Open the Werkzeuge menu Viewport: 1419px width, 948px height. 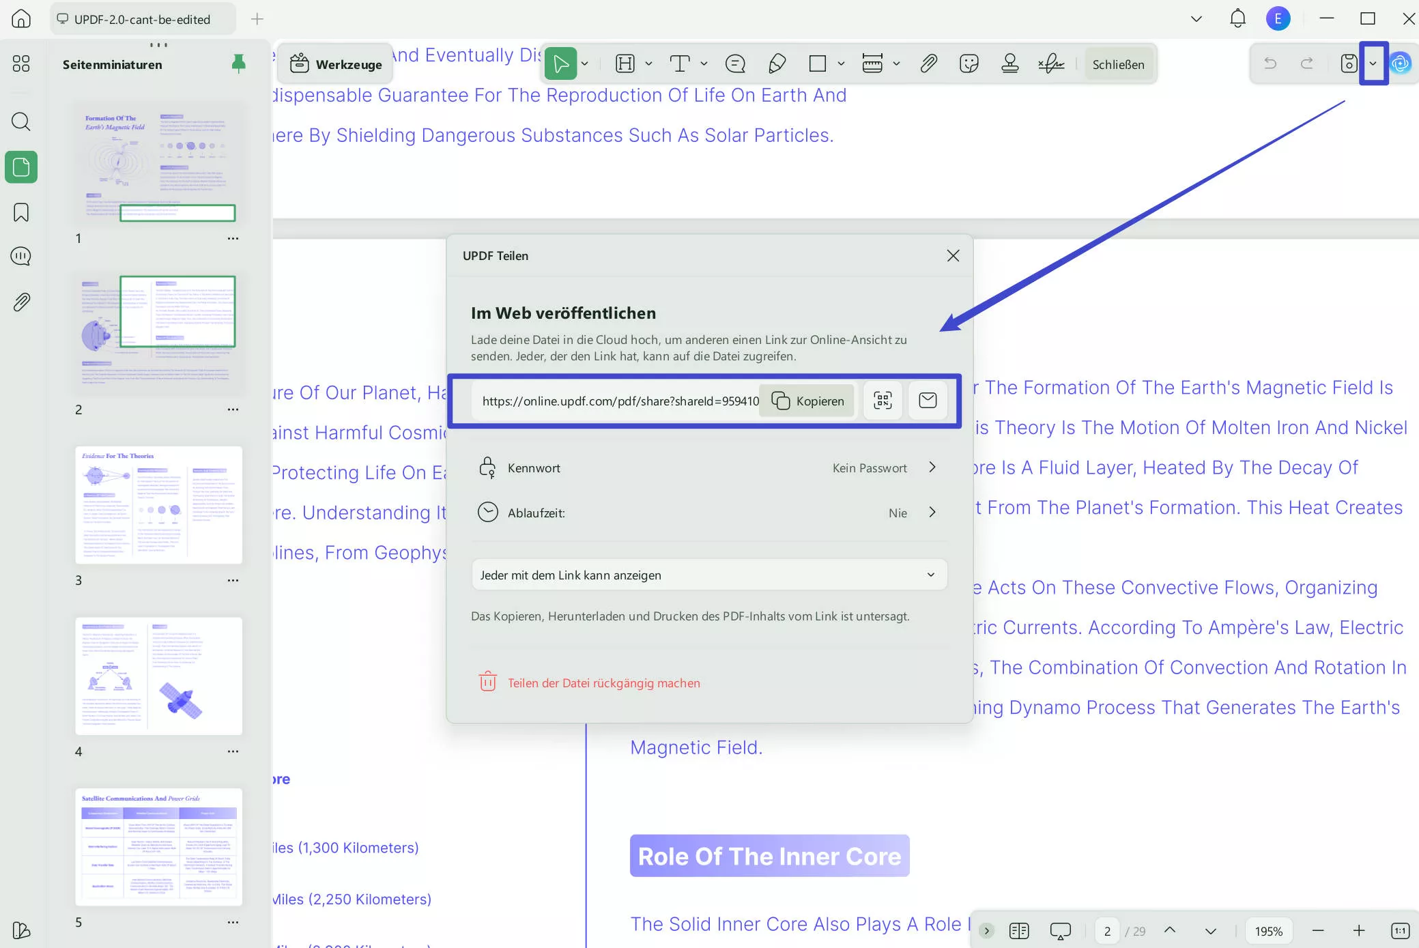pyautogui.click(x=334, y=63)
